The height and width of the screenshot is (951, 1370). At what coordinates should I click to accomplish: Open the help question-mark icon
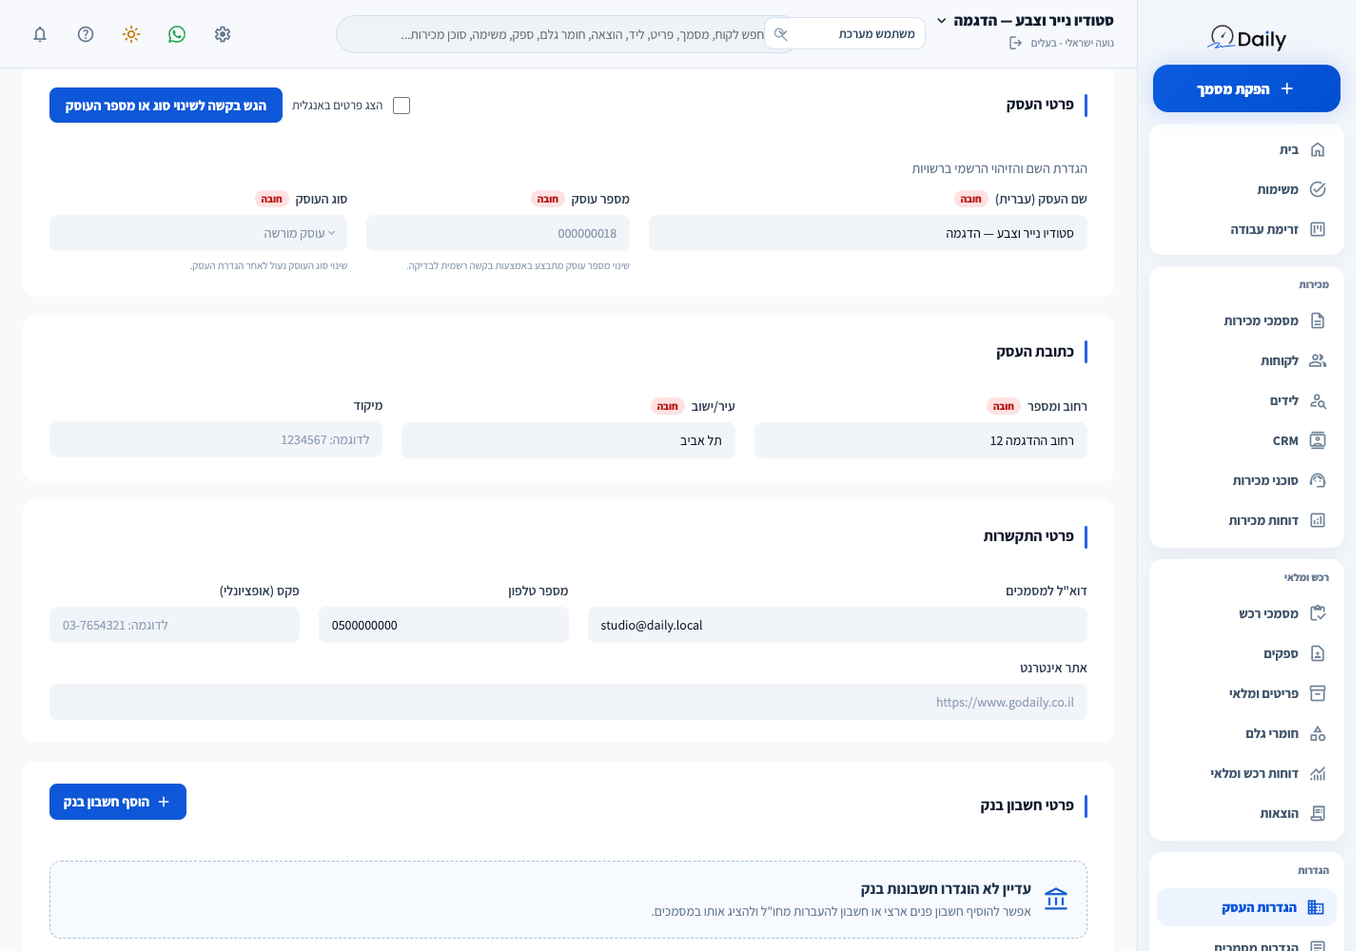[86, 34]
